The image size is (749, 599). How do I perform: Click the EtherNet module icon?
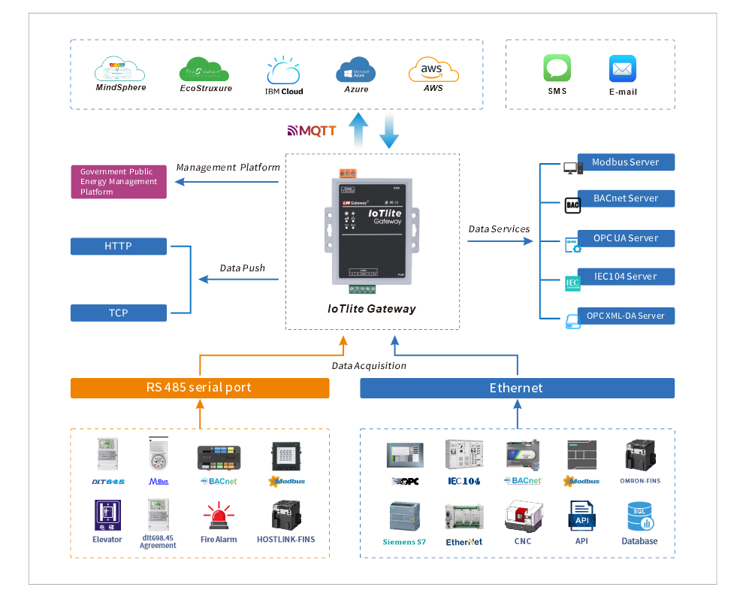click(464, 516)
